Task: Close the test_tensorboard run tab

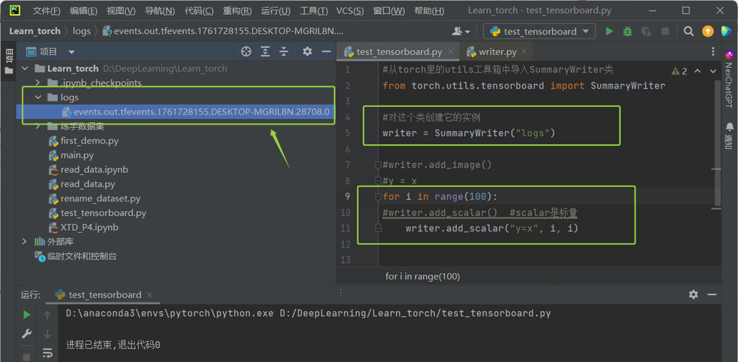Action: pos(149,295)
